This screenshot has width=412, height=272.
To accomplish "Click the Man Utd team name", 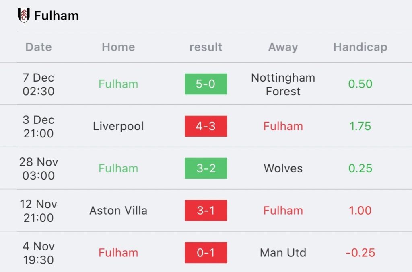I will [x=283, y=253].
